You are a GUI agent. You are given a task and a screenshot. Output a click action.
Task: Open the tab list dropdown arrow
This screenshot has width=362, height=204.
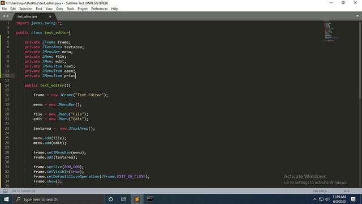click(x=357, y=16)
